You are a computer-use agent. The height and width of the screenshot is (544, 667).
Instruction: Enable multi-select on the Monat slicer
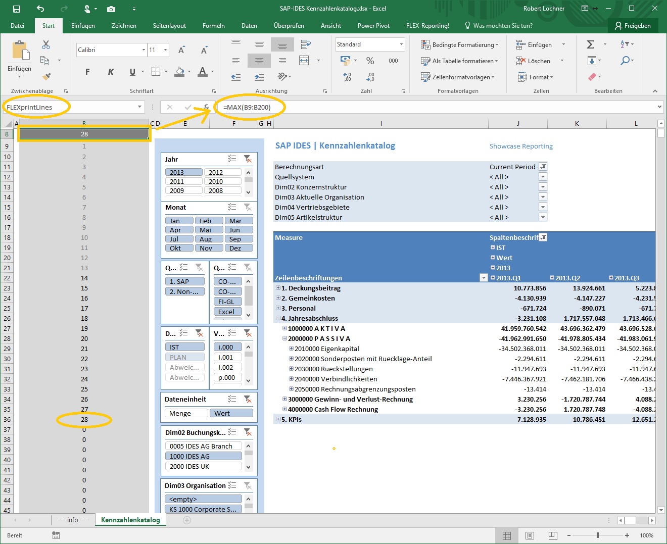click(x=232, y=207)
